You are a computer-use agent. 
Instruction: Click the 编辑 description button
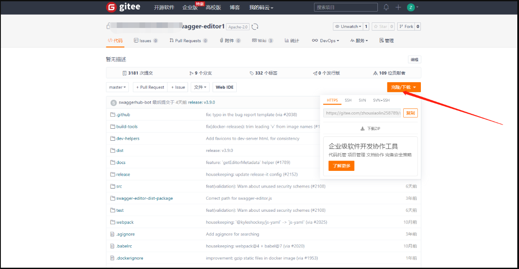(414, 60)
